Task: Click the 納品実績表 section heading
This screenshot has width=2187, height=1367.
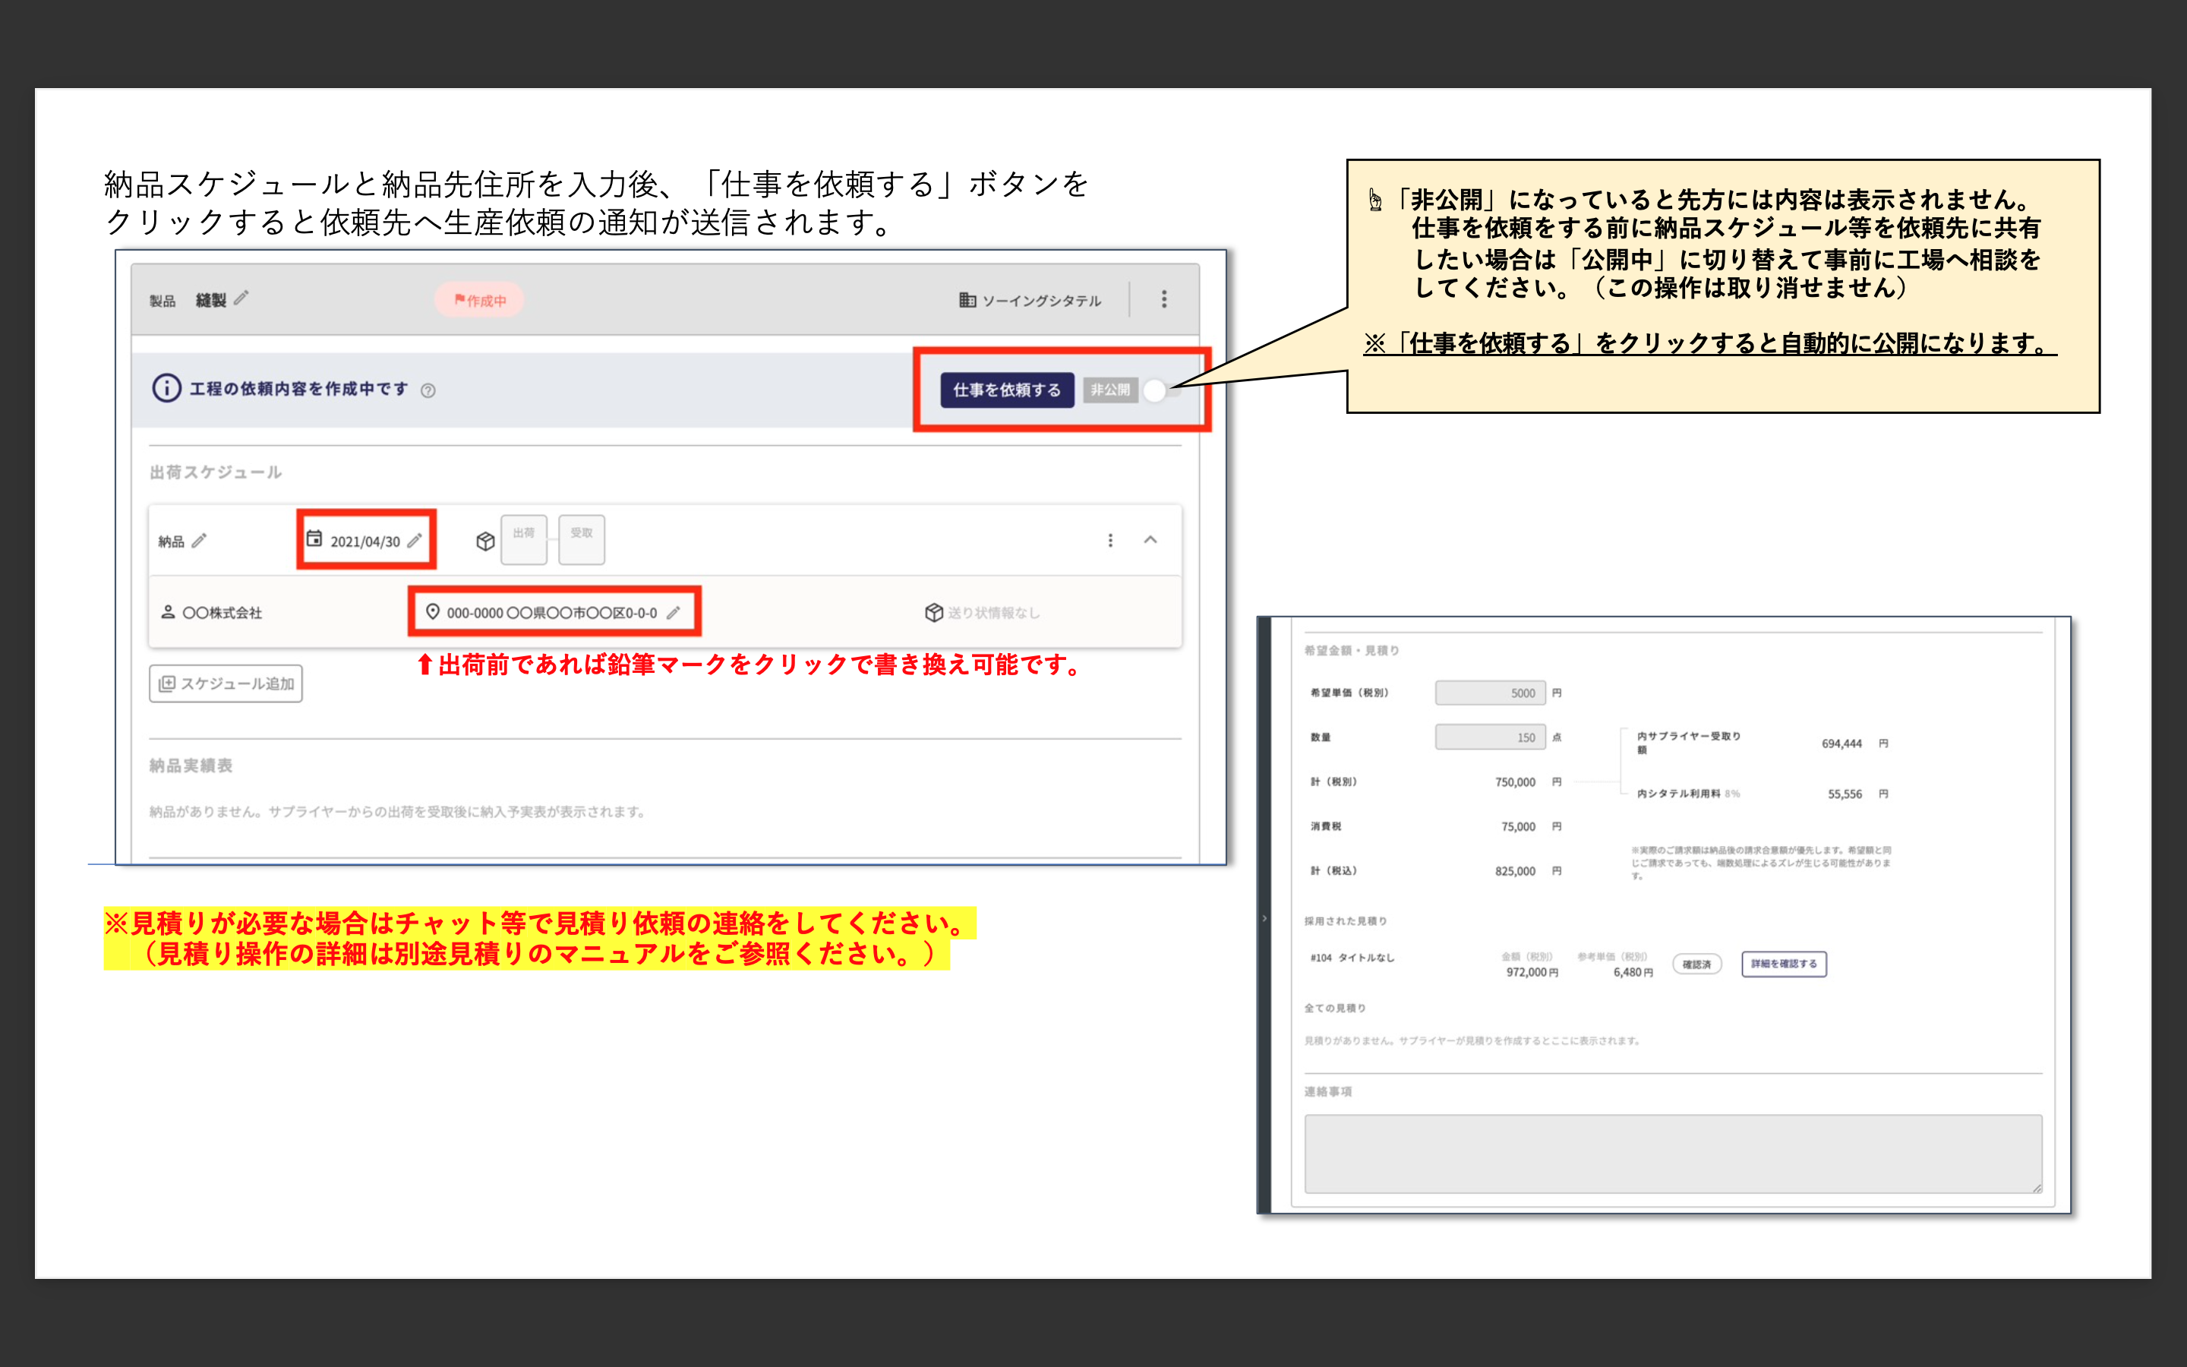Action: click(x=191, y=766)
